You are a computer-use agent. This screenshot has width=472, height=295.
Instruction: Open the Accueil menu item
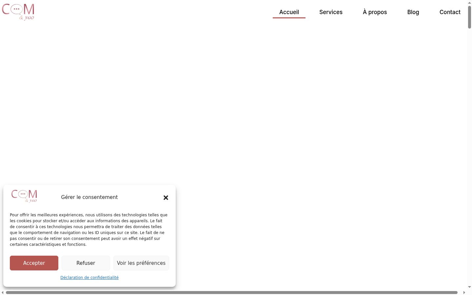[x=289, y=12]
